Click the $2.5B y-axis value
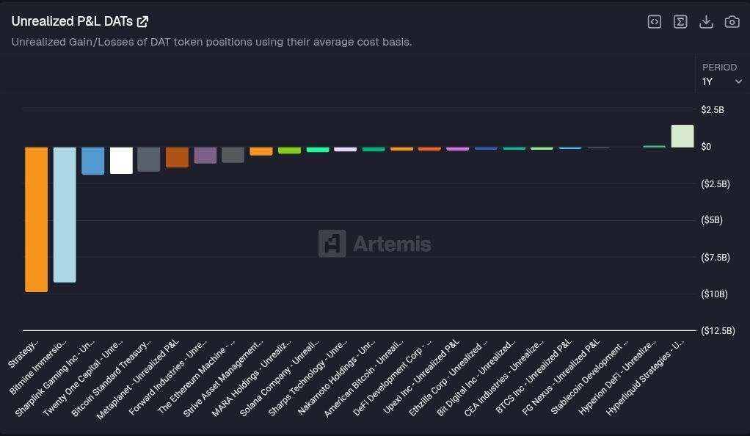Screen dimensions: 750x436 [x=713, y=109]
